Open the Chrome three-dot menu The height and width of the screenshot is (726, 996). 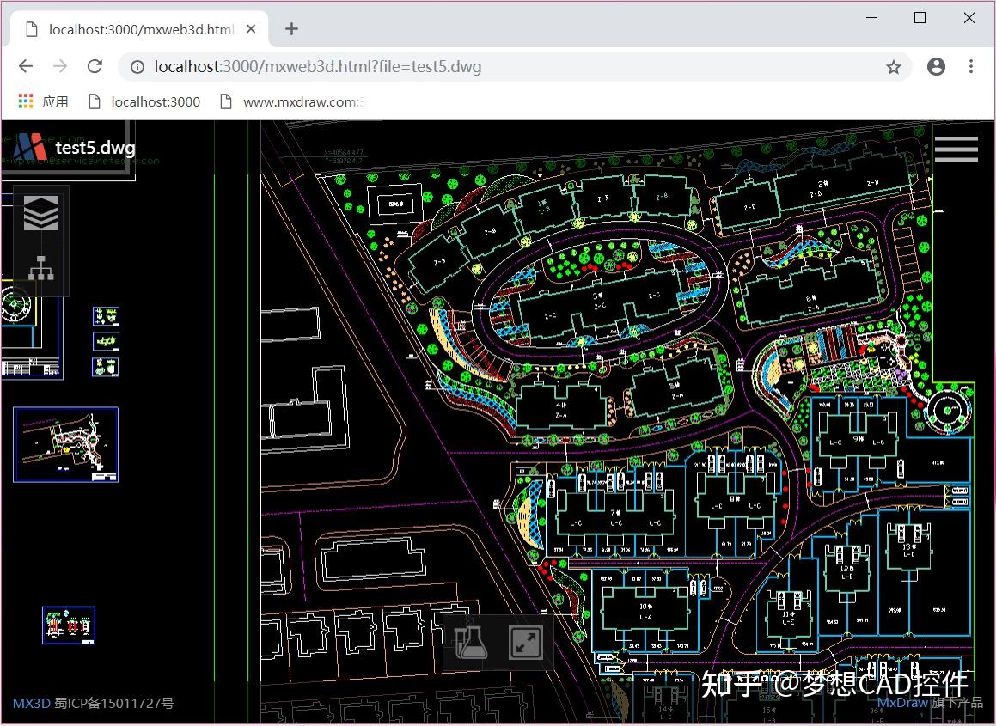pos(972,66)
